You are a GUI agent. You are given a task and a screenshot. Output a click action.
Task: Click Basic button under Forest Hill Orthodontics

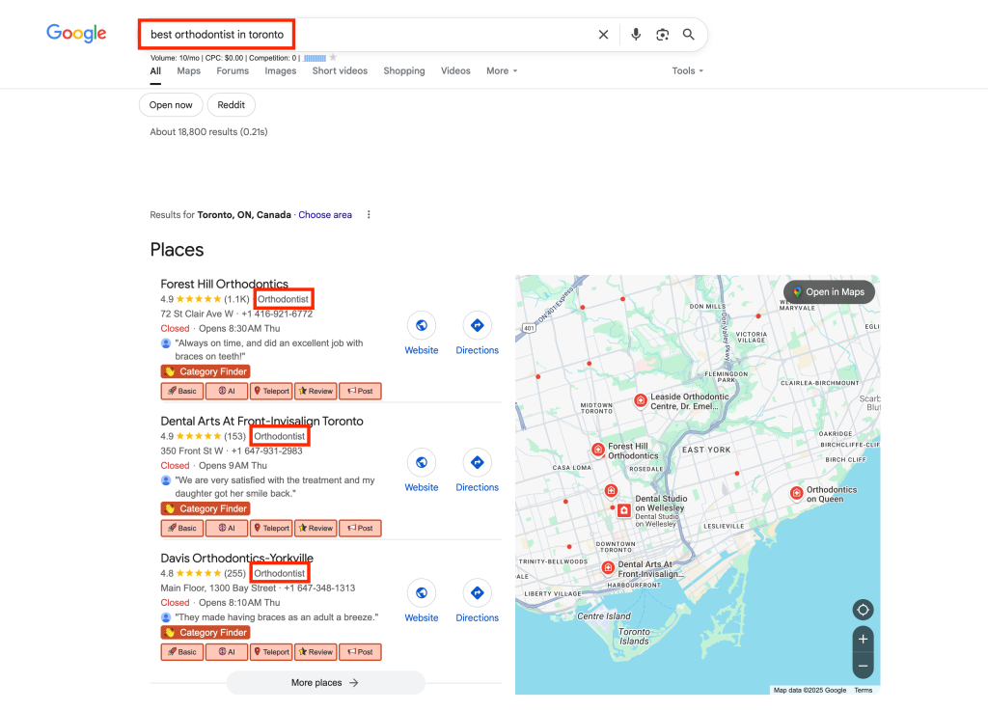click(182, 391)
